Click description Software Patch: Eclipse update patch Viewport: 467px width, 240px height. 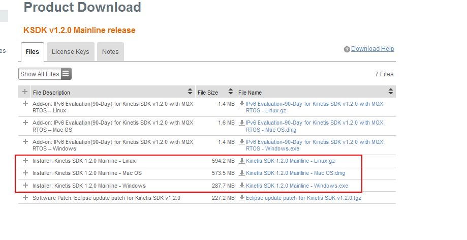pos(106,198)
